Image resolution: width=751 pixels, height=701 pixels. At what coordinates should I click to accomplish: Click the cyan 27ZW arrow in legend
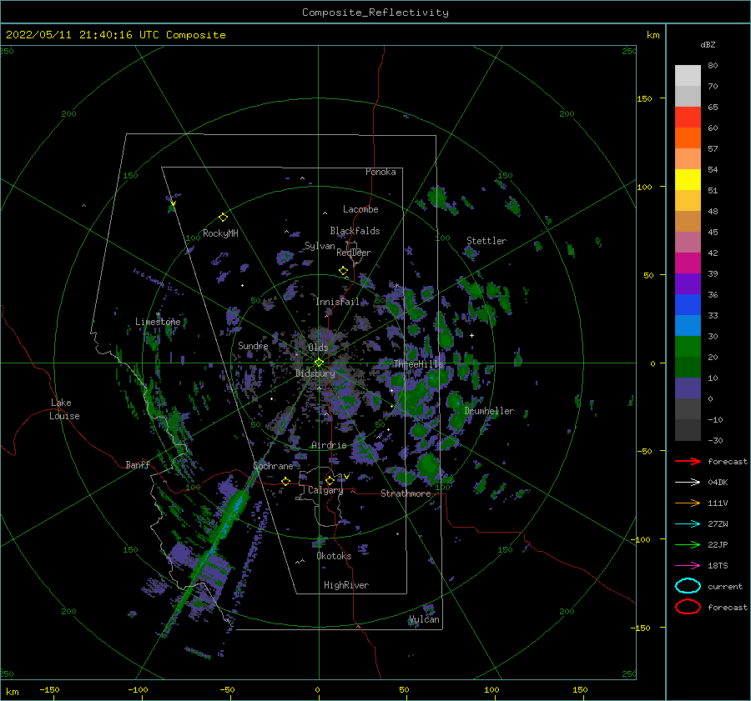click(x=688, y=524)
